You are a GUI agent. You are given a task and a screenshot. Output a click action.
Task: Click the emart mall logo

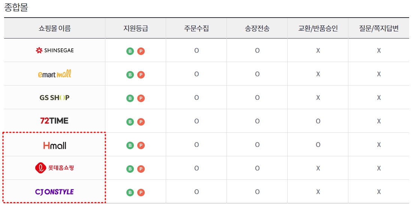(x=55, y=74)
